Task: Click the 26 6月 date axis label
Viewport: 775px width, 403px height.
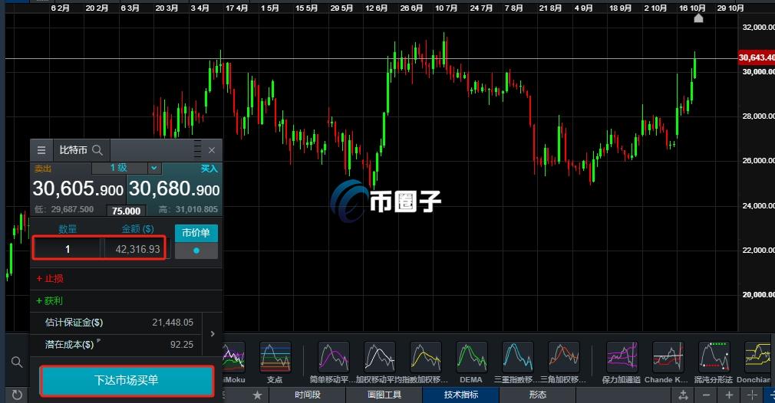Action: (411, 8)
